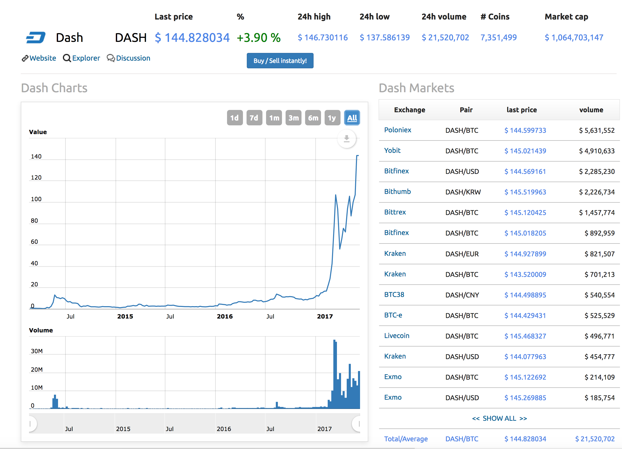
Task: Open the BTC38 exchange link
Action: click(x=394, y=295)
